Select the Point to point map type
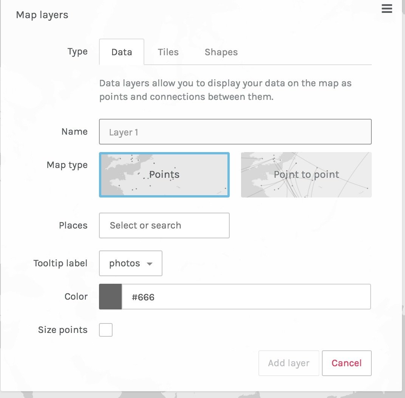 [306, 175]
